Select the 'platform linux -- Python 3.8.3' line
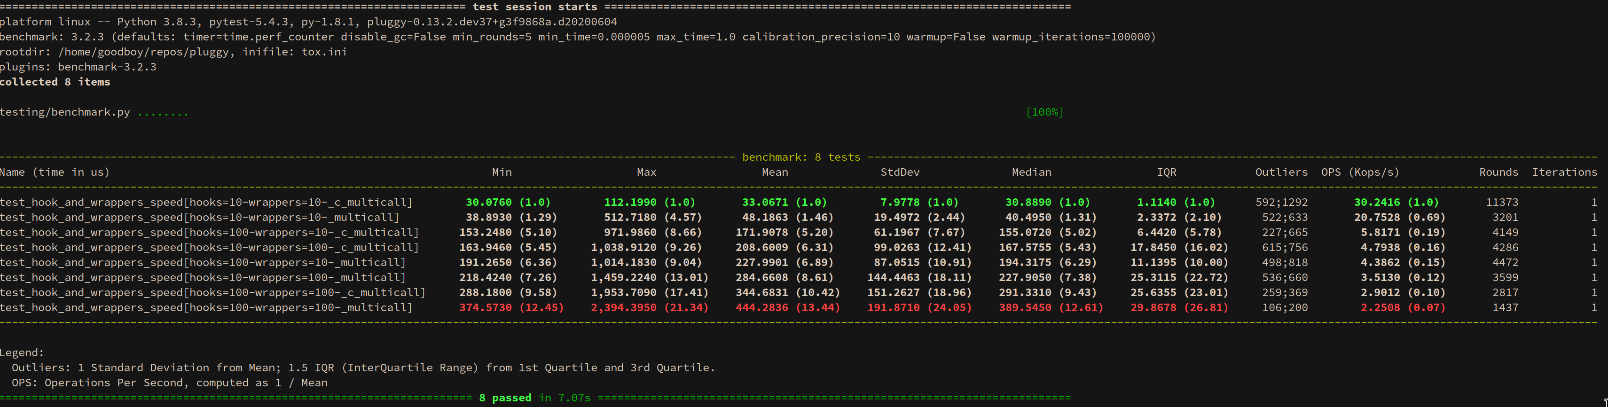Screen dimensions: 1608x407 coord(308,22)
